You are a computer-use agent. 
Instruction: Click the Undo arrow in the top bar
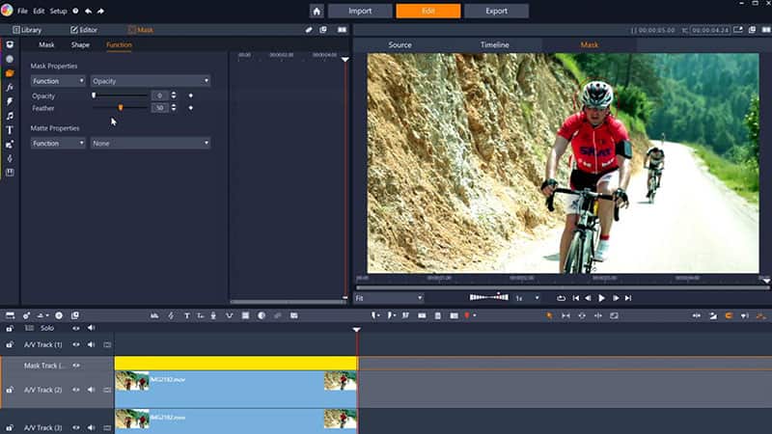88,12
